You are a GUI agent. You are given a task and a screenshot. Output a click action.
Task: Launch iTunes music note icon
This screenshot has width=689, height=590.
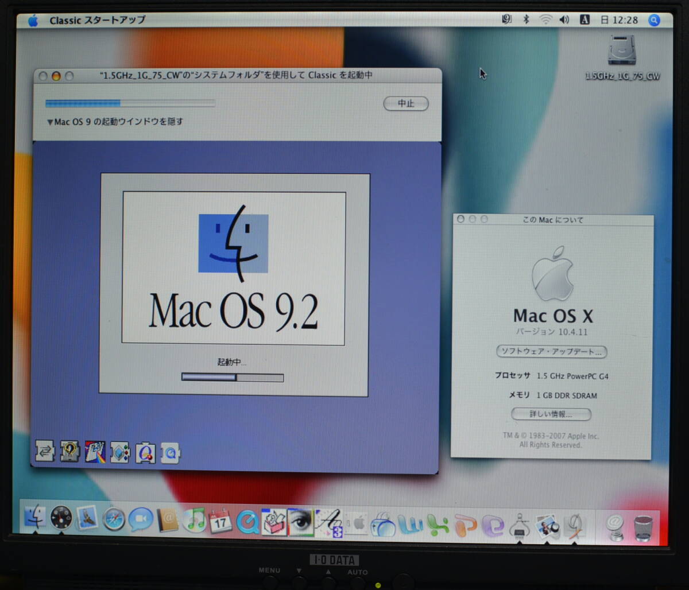click(195, 521)
